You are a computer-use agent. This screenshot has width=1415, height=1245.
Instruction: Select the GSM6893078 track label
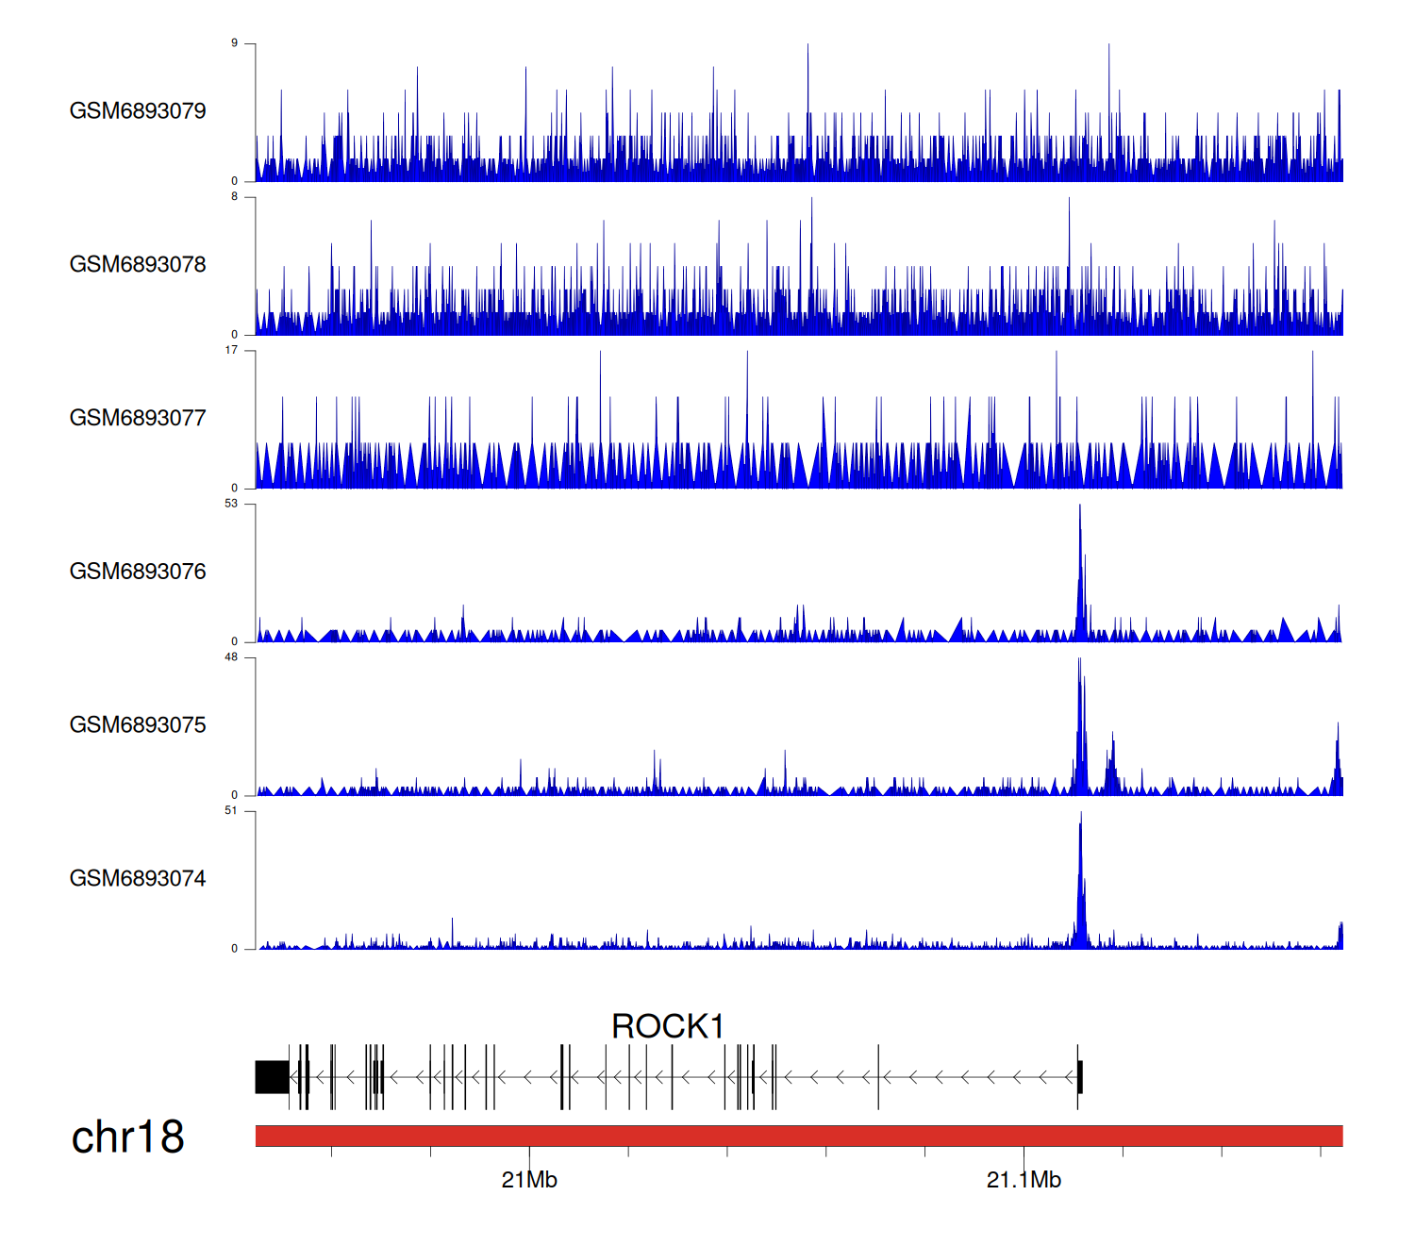click(138, 265)
